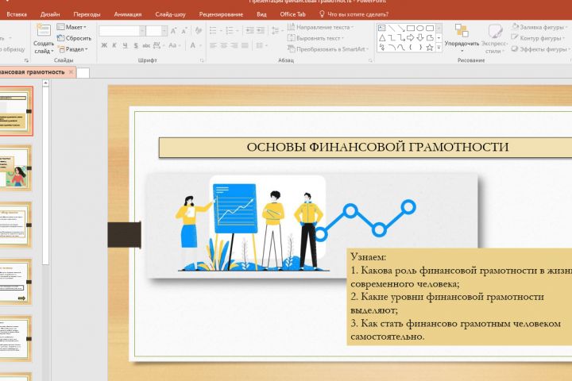
Task: Open the Макет layout dropdown
Action: (71, 27)
